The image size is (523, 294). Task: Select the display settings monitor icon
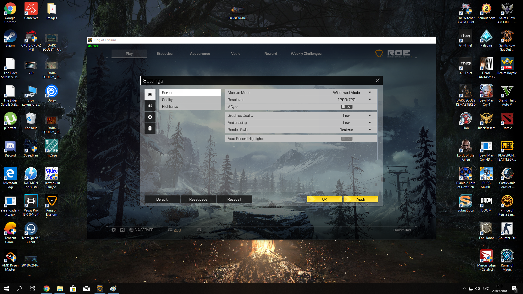150,94
